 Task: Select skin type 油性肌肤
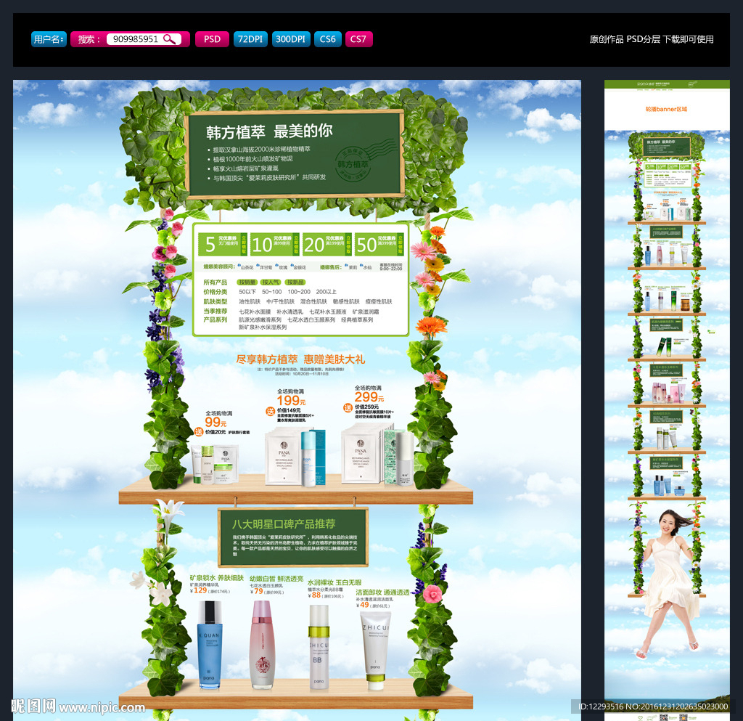(250, 301)
